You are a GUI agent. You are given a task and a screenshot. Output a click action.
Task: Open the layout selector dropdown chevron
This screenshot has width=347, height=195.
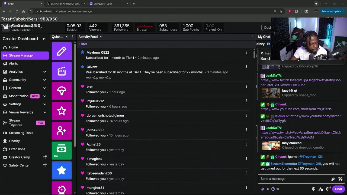tap(40, 27)
